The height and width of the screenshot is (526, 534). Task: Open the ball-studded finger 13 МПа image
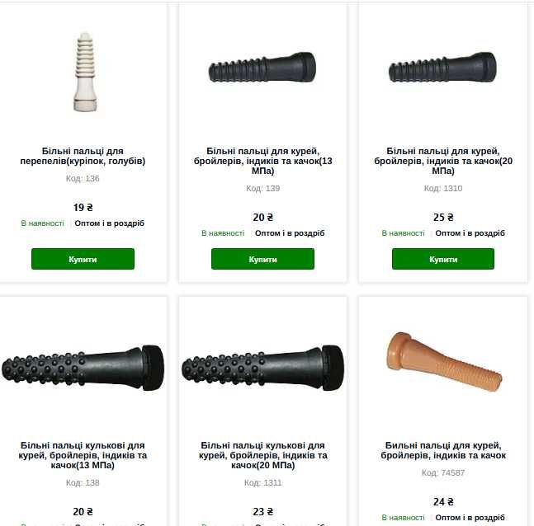[83, 368]
